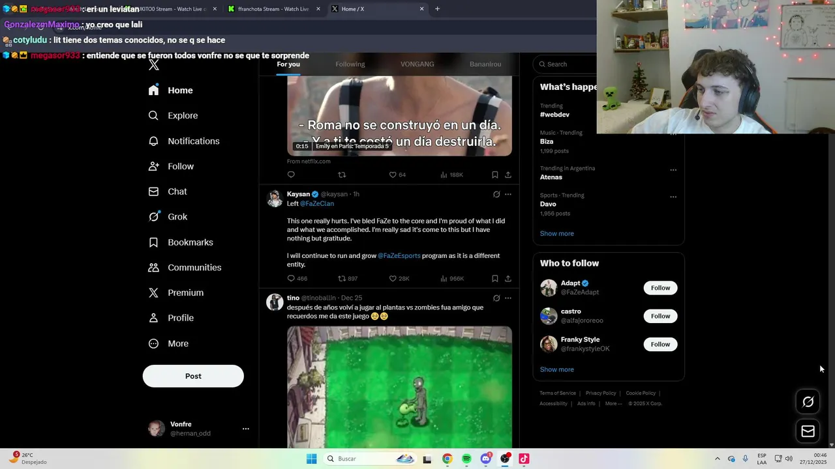The width and height of the screenshot is (835, 469).
Task: Repost Kaysan's post with 897 reposts
Action: (x=342, y=278)
